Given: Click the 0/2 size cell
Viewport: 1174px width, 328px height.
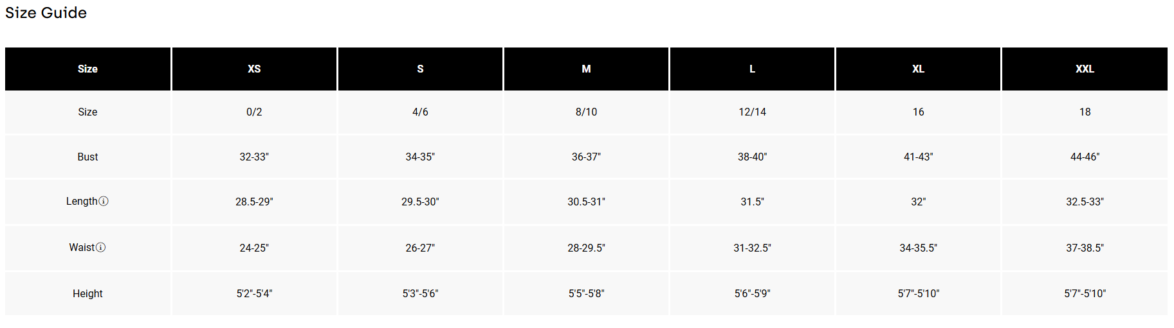Looking at the screenshot, I should tap(254, 112).
